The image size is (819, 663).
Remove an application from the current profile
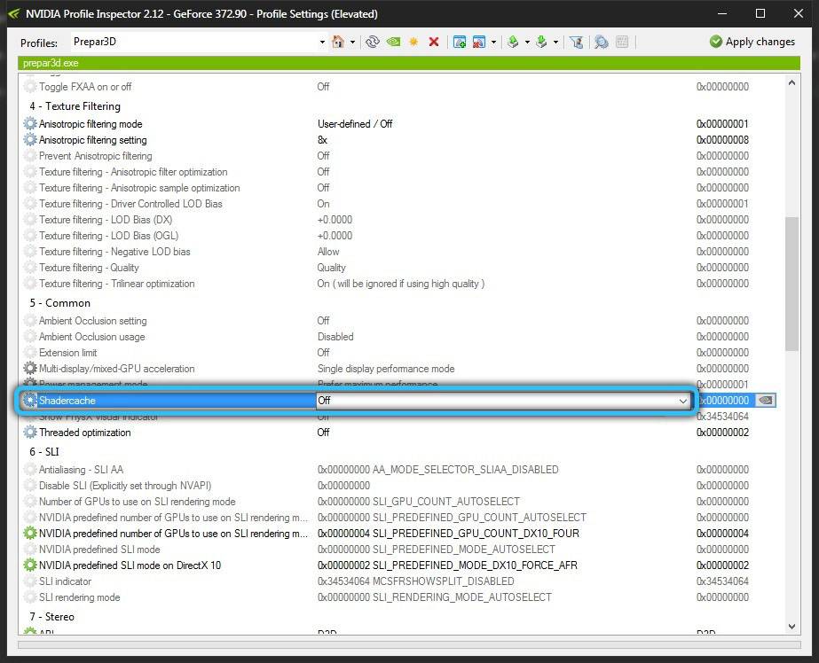click(479, 42)
